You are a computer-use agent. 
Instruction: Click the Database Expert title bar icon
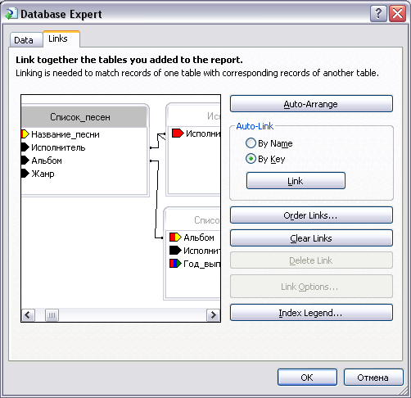pos(11,14)
